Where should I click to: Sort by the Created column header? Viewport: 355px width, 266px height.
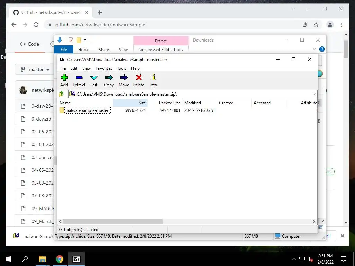pos(234,103)
